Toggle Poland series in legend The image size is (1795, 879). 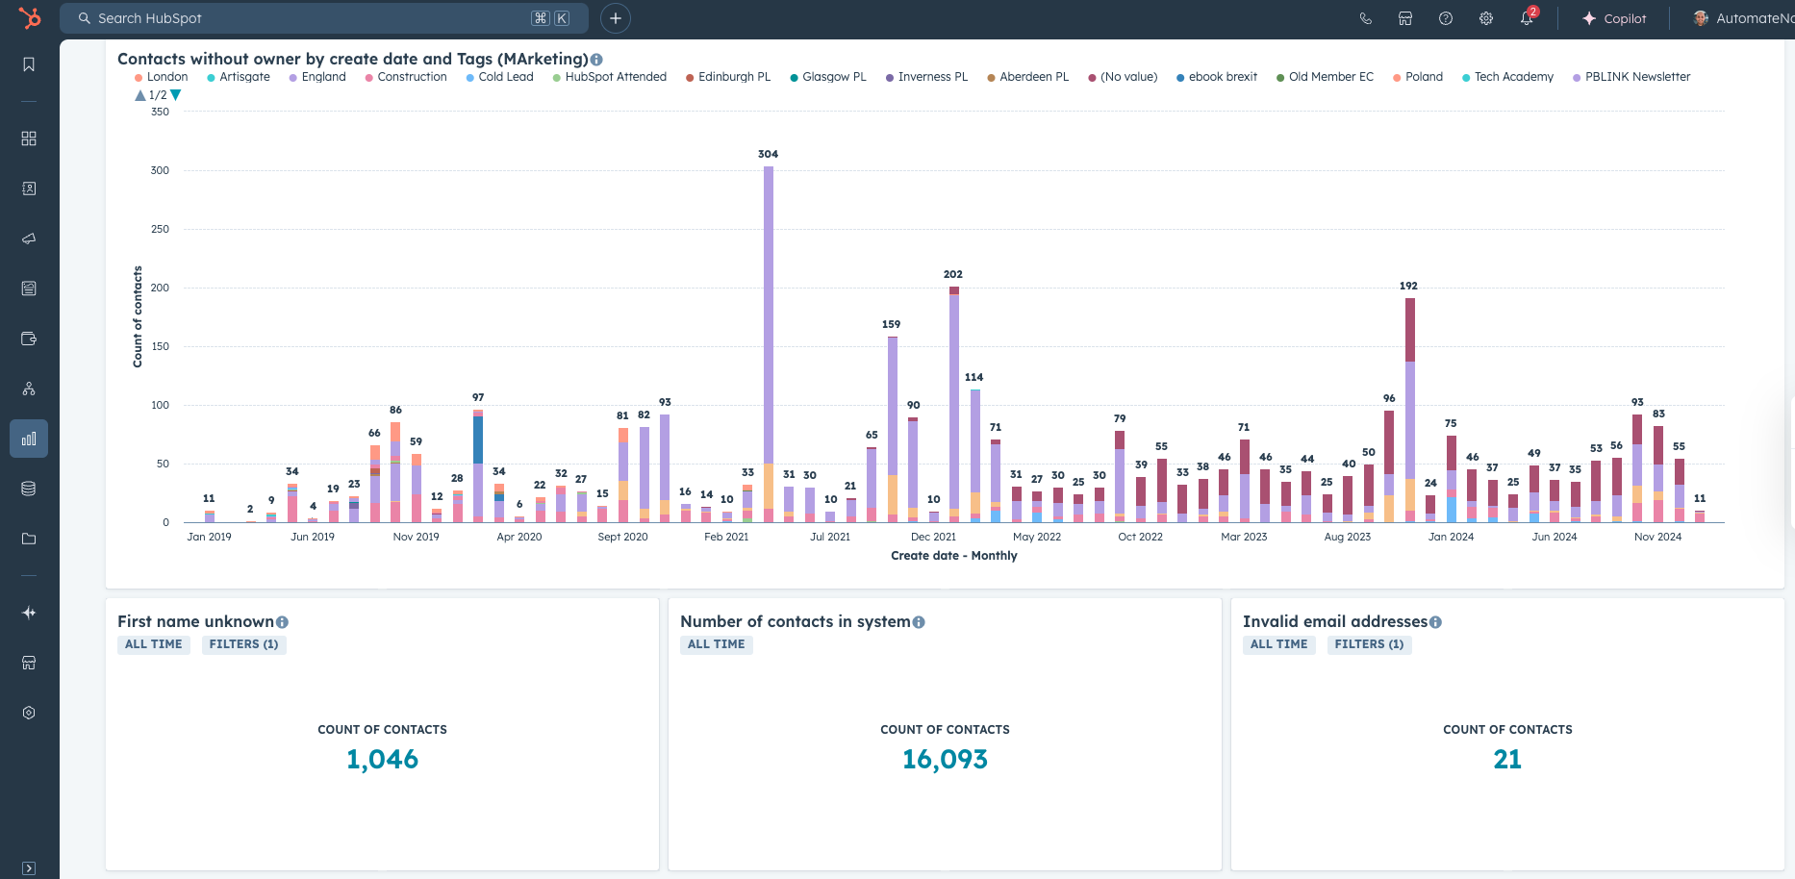click(1418, 77)
